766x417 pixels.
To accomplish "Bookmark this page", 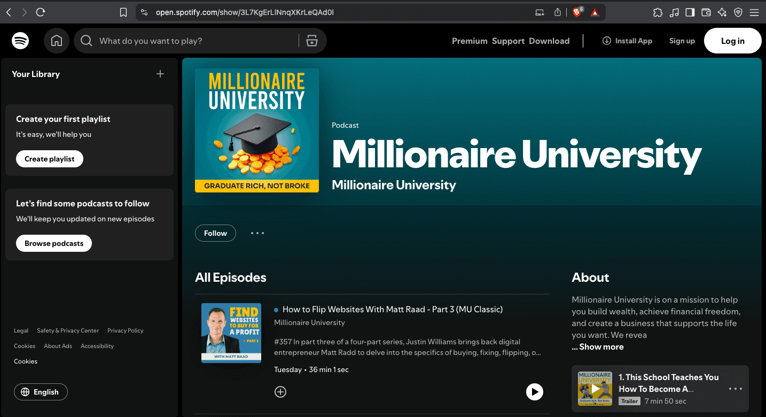I will 123,12.
